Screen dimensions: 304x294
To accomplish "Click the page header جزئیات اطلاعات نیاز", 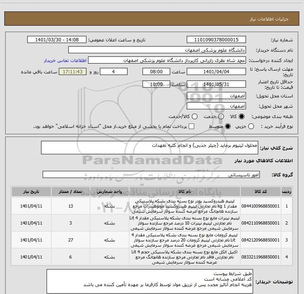I will pos(269,19).
